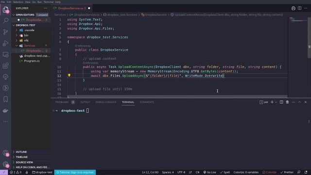Screen dimensions: 311x175
Task: Collapse the Open Editors section
Action: click(x=14, y=15)
